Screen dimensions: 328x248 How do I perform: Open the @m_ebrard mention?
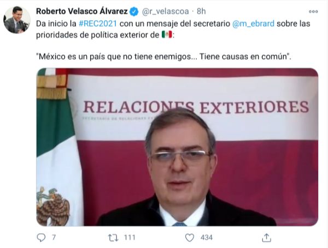click(x=253, y=23)
